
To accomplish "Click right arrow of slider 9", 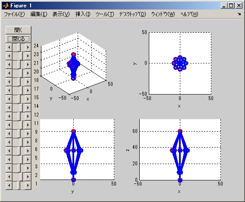I will click(28, 133).
